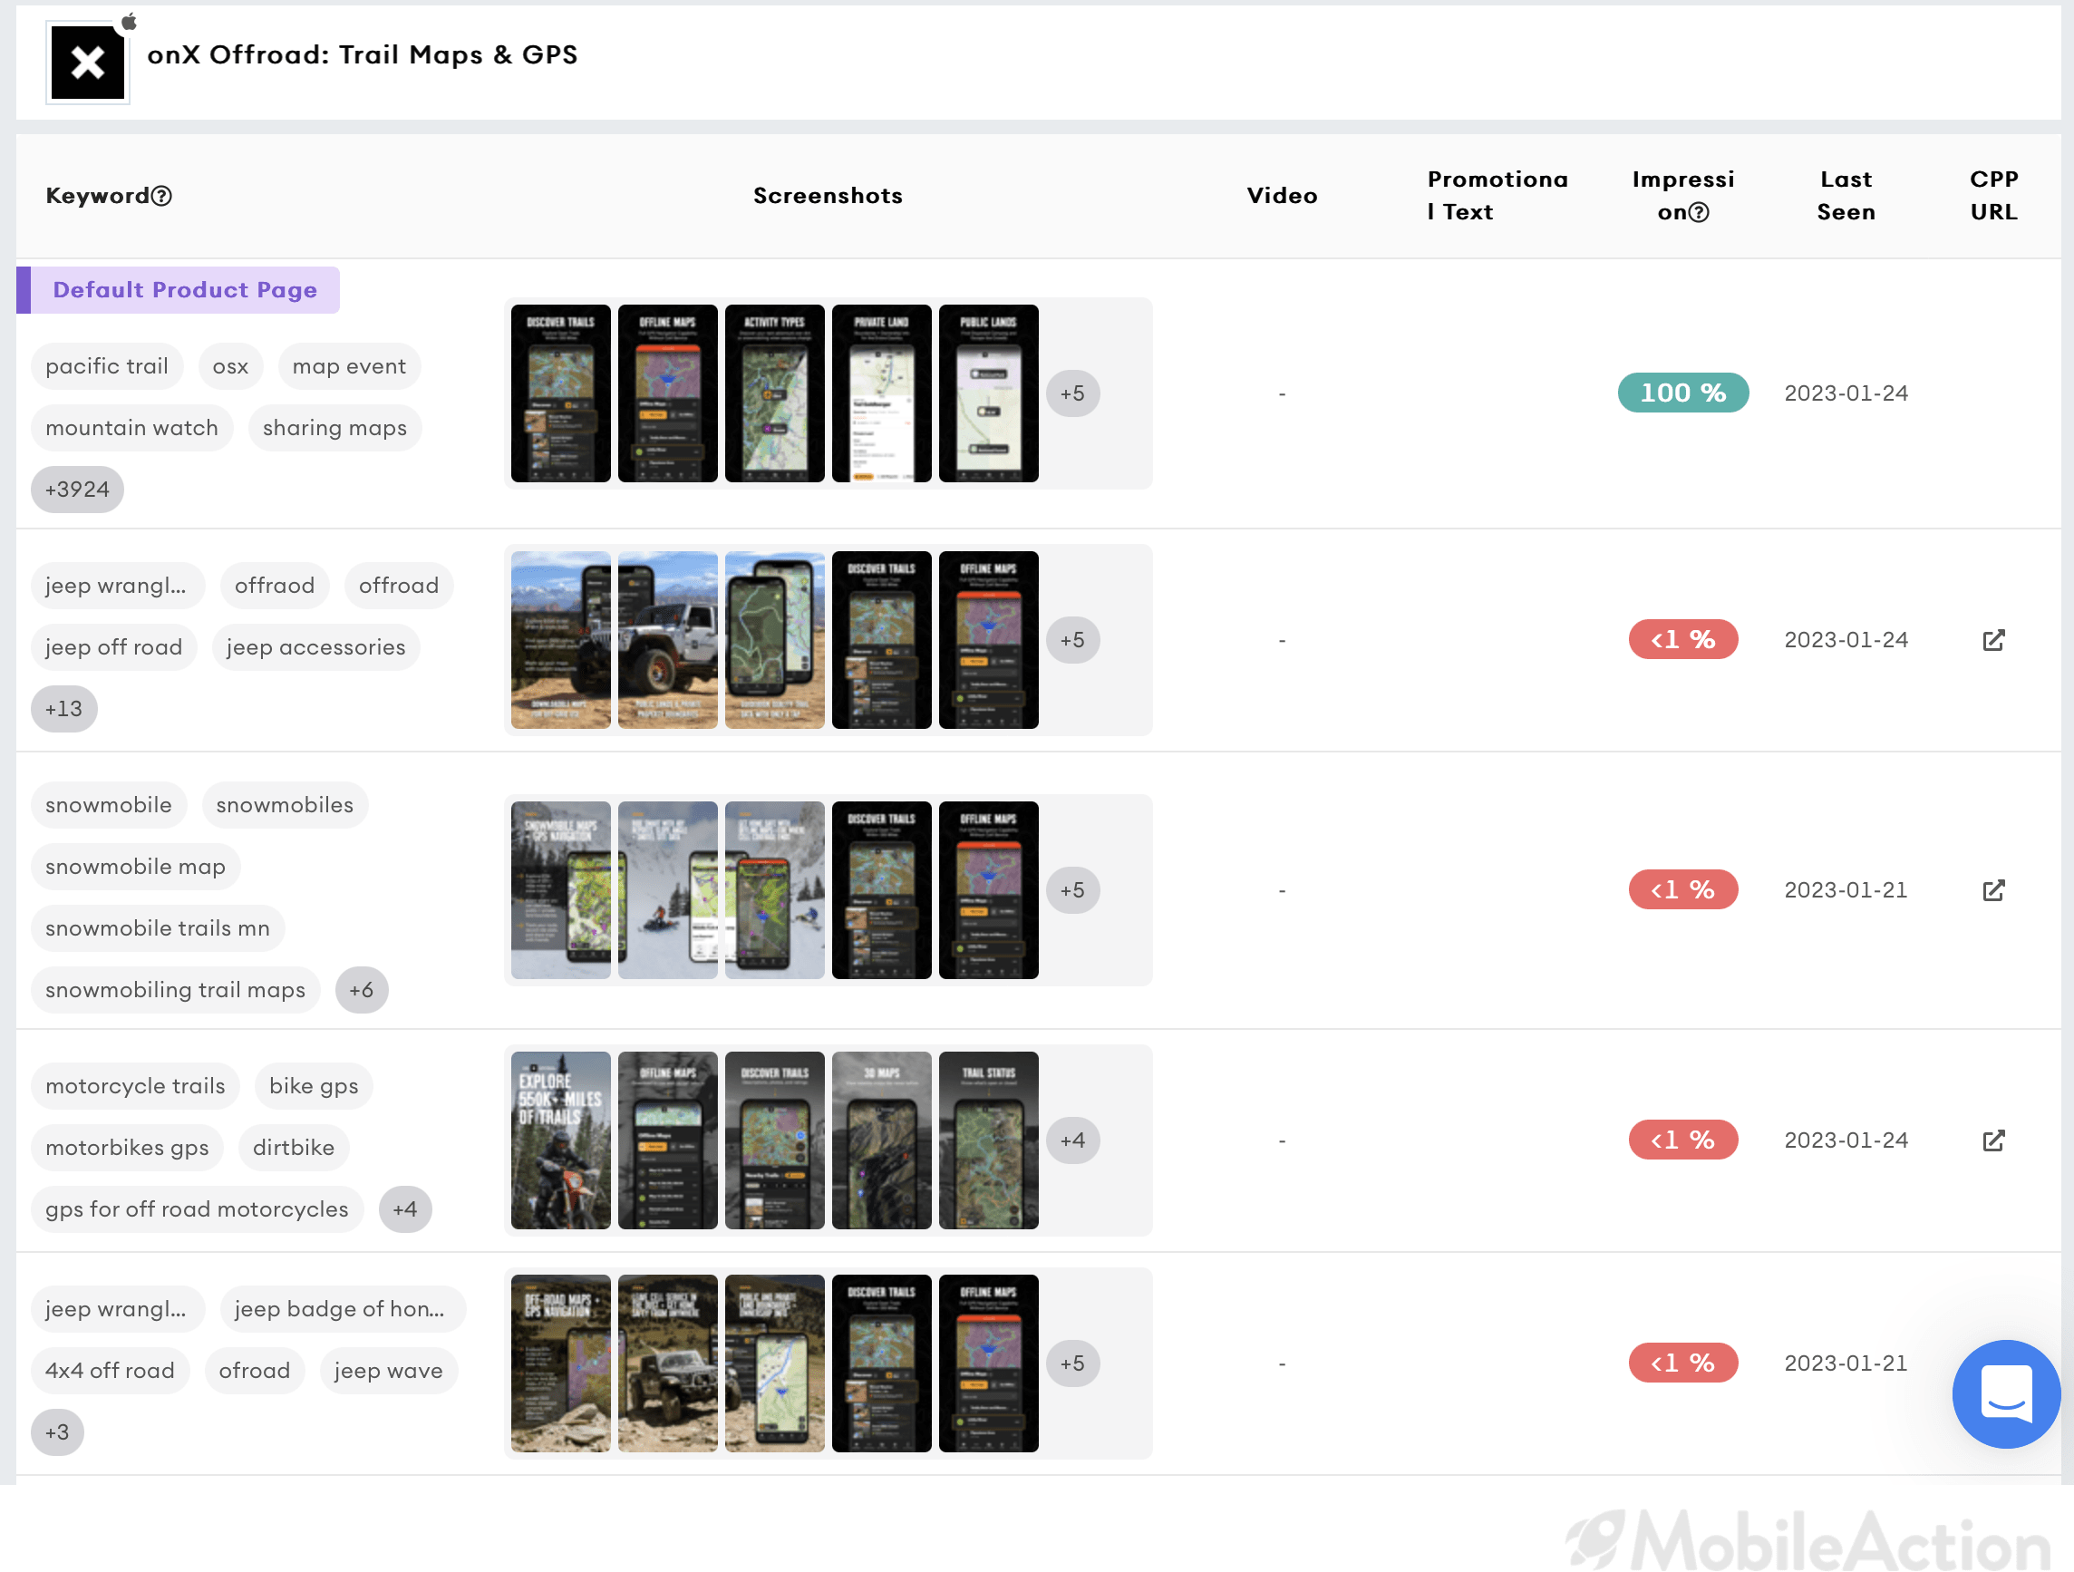Click the Promotional Text column header
The width and height of the screenshot is (2074, 1572).
(1497, 195)
